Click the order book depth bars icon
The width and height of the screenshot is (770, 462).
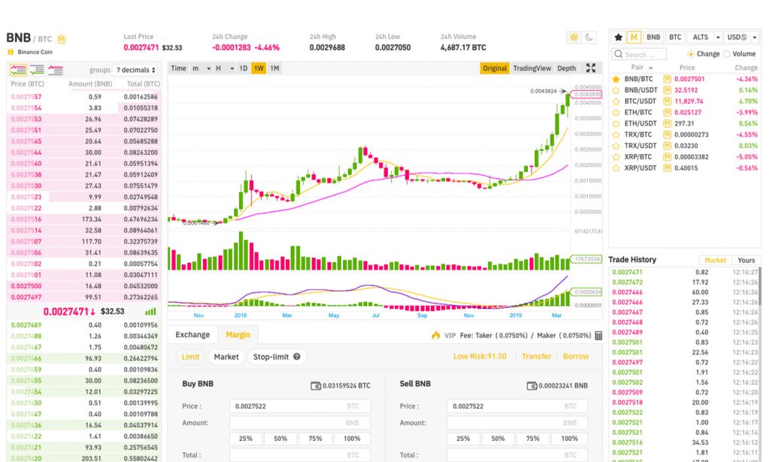150,312
